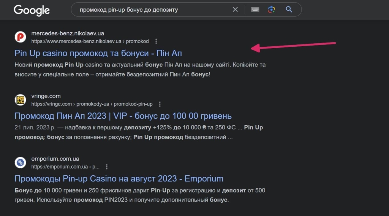Open three-dot menu for emporium.com.ua result
389x216 pixels.
coord(107,167)
